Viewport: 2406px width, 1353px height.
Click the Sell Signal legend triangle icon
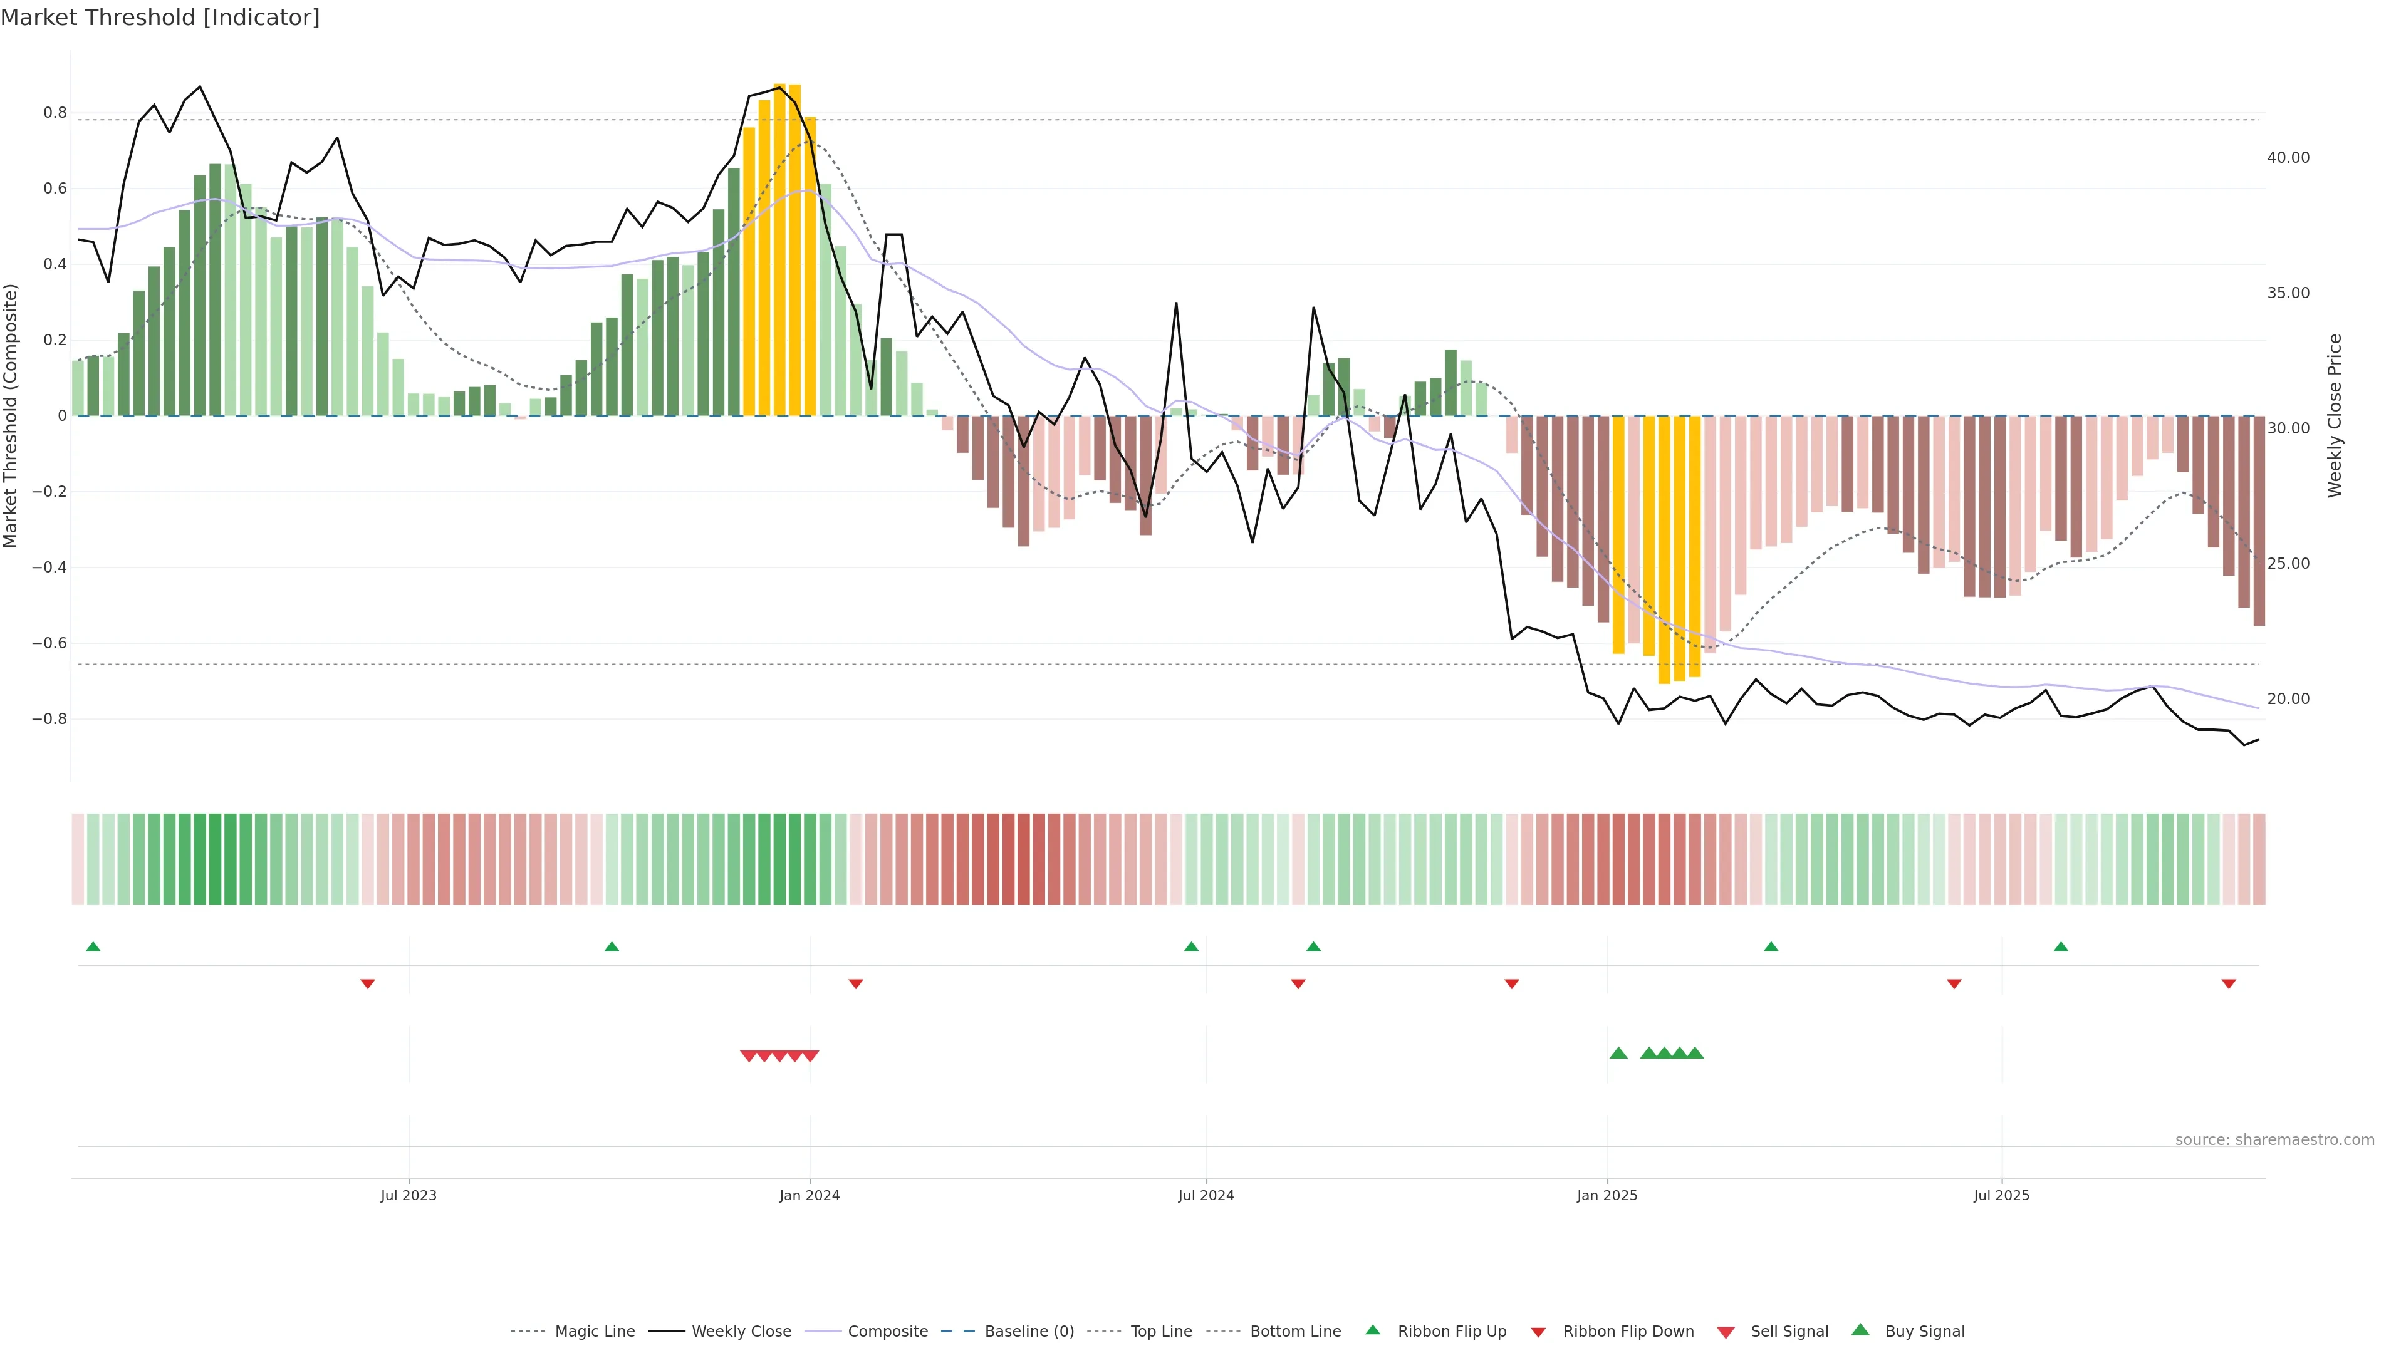tap(1726, 1332)
